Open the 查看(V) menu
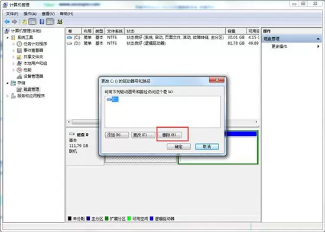 [x=48, y=14]
